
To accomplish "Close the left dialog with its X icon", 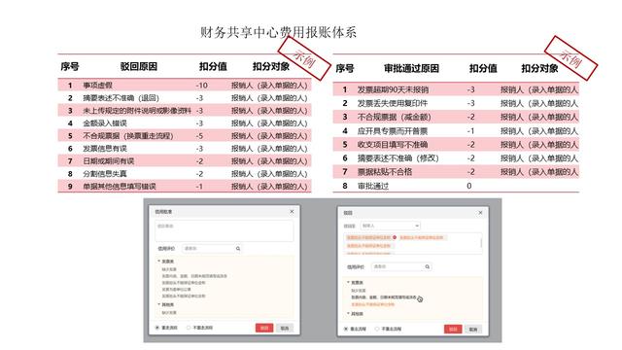I will tap(292, 212).
